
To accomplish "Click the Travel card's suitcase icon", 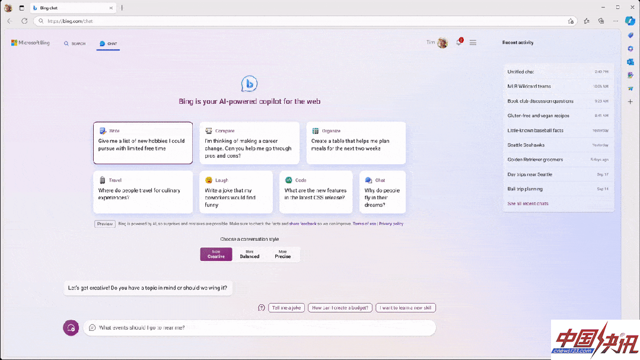I will [x=102, y=180].
